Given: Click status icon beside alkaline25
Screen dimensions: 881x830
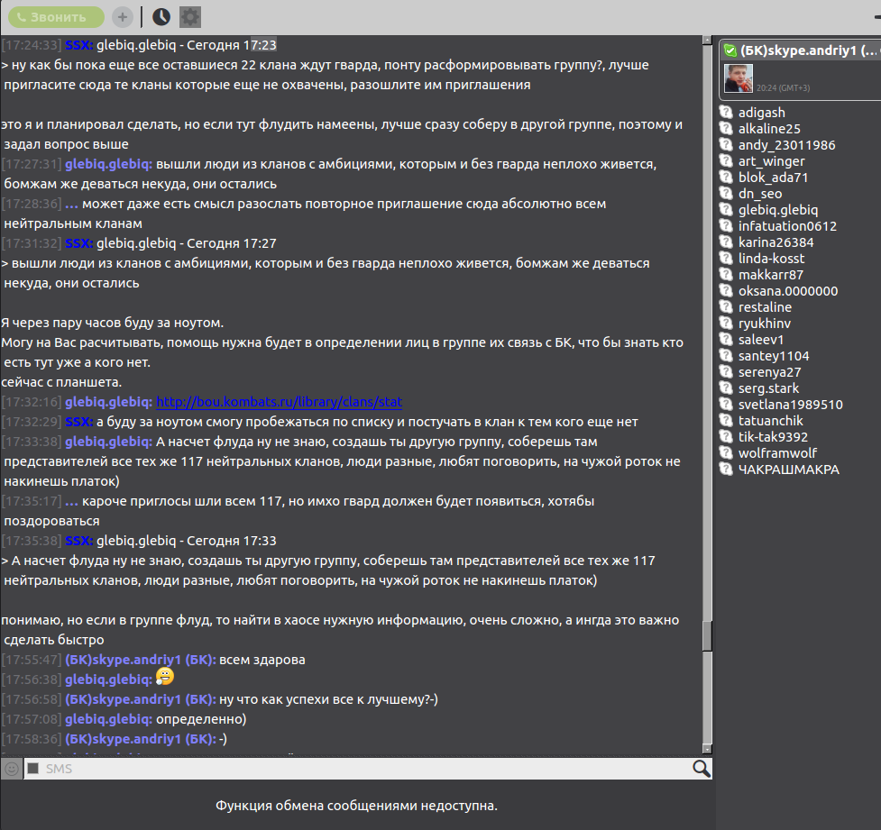Looking at the screenshot, I should (x=727, y=128).
